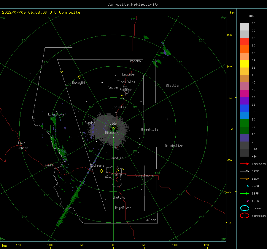The height and width of the screenshot is (249, 267).
Task: Click the Lake Louise label
Action: pyautogui.click(x=23, y=145)
